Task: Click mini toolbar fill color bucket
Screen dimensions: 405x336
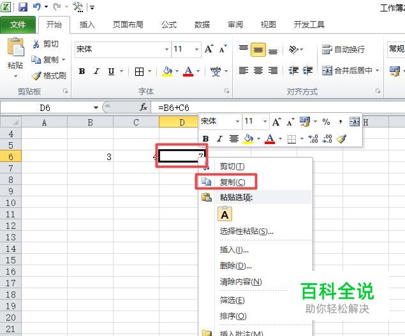Action: point(248,139)
